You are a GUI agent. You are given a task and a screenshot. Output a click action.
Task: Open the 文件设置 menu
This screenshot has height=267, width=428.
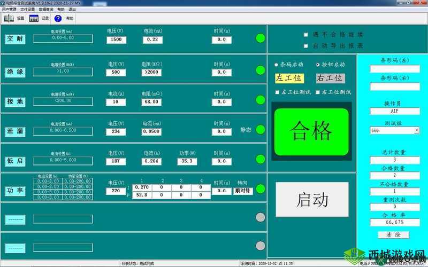[x=28, y=9]
